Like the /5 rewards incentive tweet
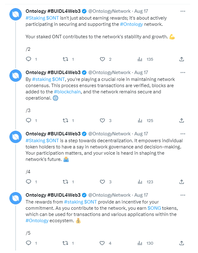198x253 pixels. [102, 243]
